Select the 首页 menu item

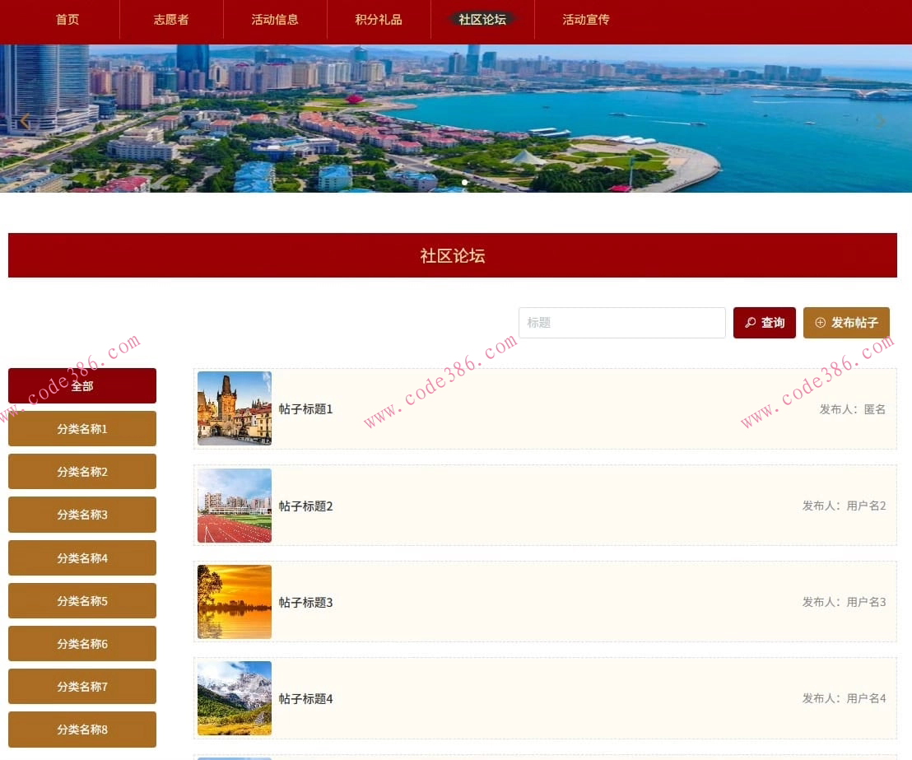point(67,20)
